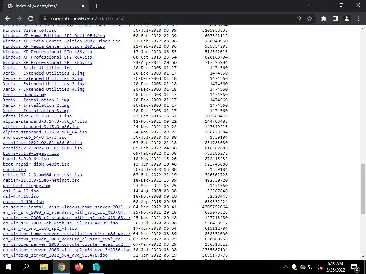This screenshot has width=366, height=274.
Task: Open network status tray icon
Action: point(311,267)
